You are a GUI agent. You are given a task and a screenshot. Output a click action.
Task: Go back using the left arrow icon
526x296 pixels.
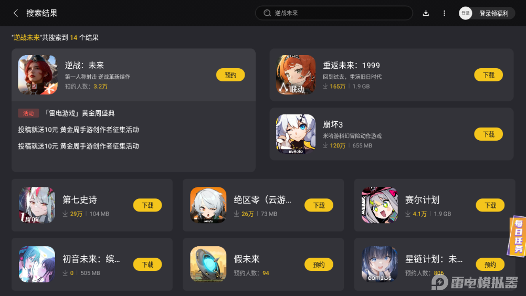(15, 13)
